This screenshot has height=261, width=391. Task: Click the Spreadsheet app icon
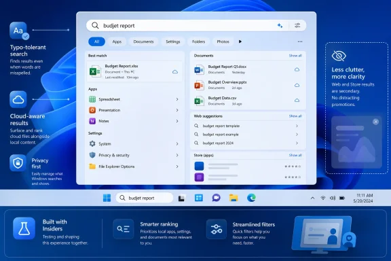(x=92, y=99)
